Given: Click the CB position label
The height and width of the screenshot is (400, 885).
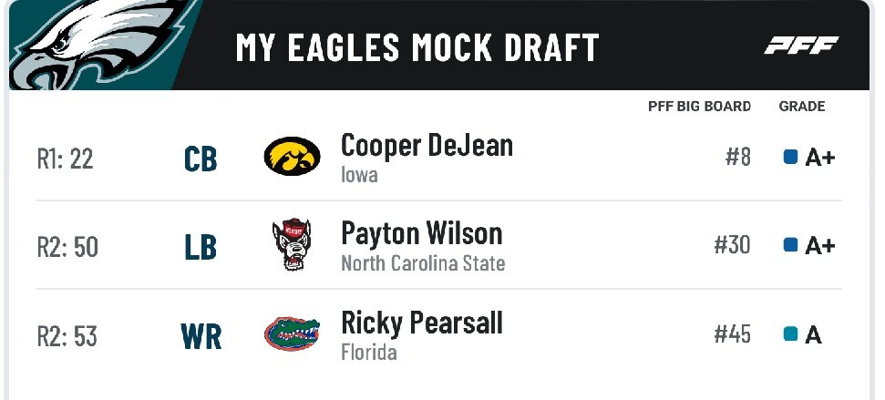Looking at the screenshot, I should click(x=201, y=159).
